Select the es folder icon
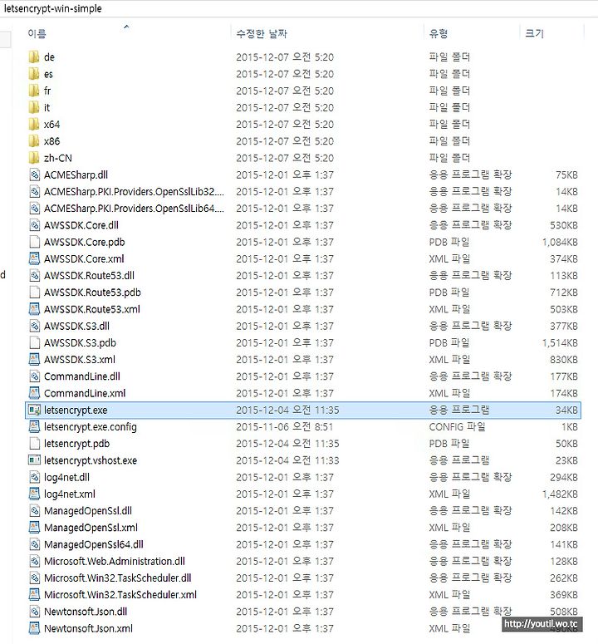598x644 pixels. [x=34, y=74]
